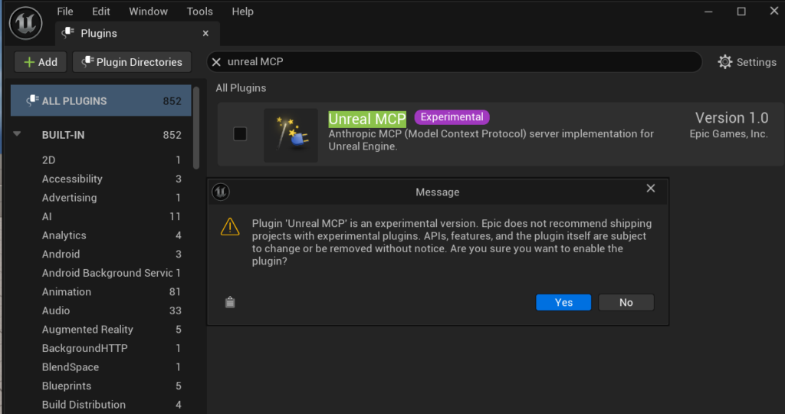
Task: Click the Unreal Engine logo icon
Action: tap(25, 23)
